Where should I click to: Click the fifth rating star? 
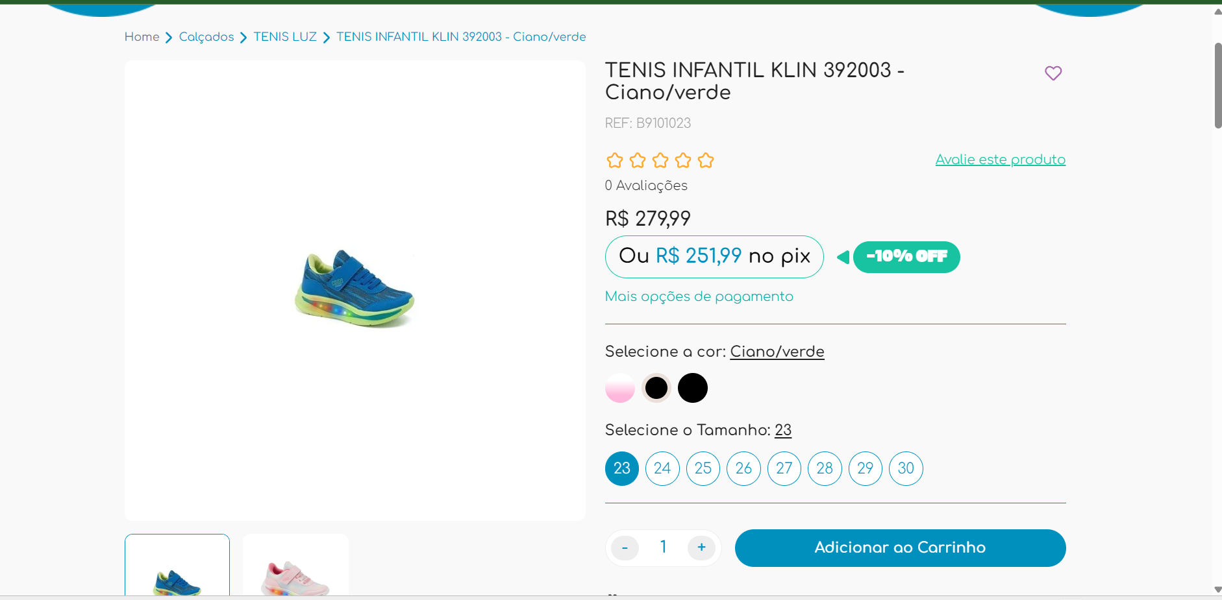706,160
